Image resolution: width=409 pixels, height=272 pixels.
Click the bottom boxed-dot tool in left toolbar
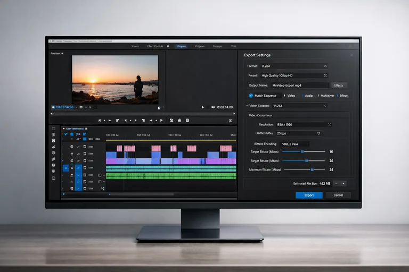53,178
